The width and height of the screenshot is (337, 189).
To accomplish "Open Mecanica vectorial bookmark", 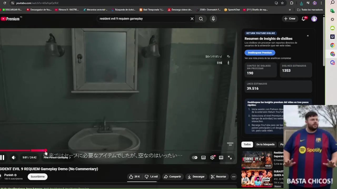I will tap(95, 10).
